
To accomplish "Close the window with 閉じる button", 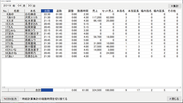I will pos(174,99).
